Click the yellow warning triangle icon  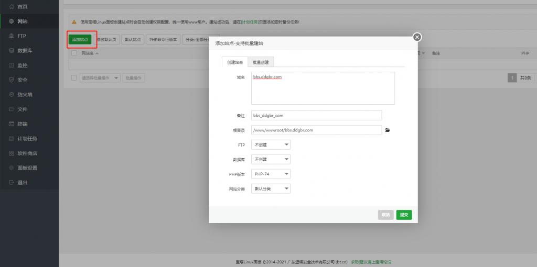(x=74, y=22)
